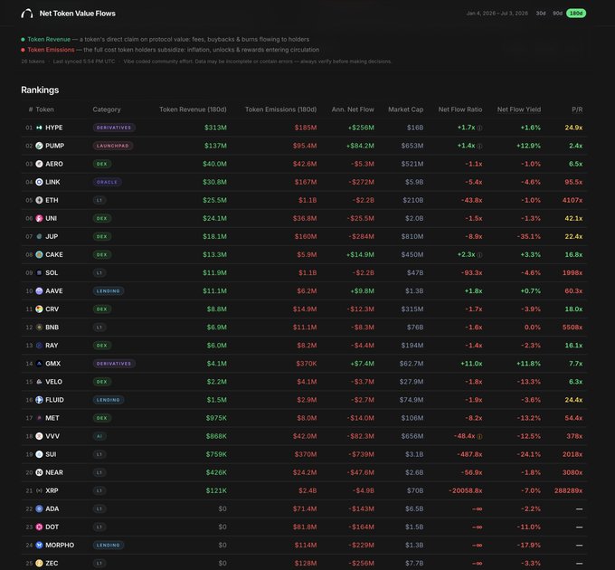615x570 pixels.
Task: Switch to the 90d time range
Action: 557,14
